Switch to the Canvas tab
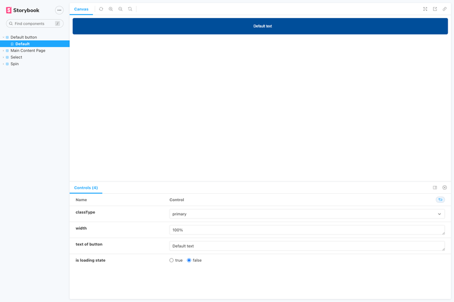 point(81,9)
